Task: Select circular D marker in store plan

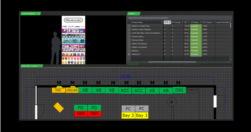Action: (172, 102)
